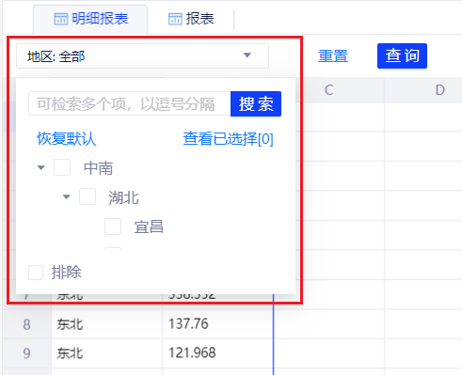Click the 重置 link

(333, 55)
